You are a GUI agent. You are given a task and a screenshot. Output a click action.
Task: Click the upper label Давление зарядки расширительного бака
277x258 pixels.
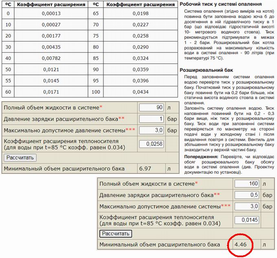click(61, 119)
